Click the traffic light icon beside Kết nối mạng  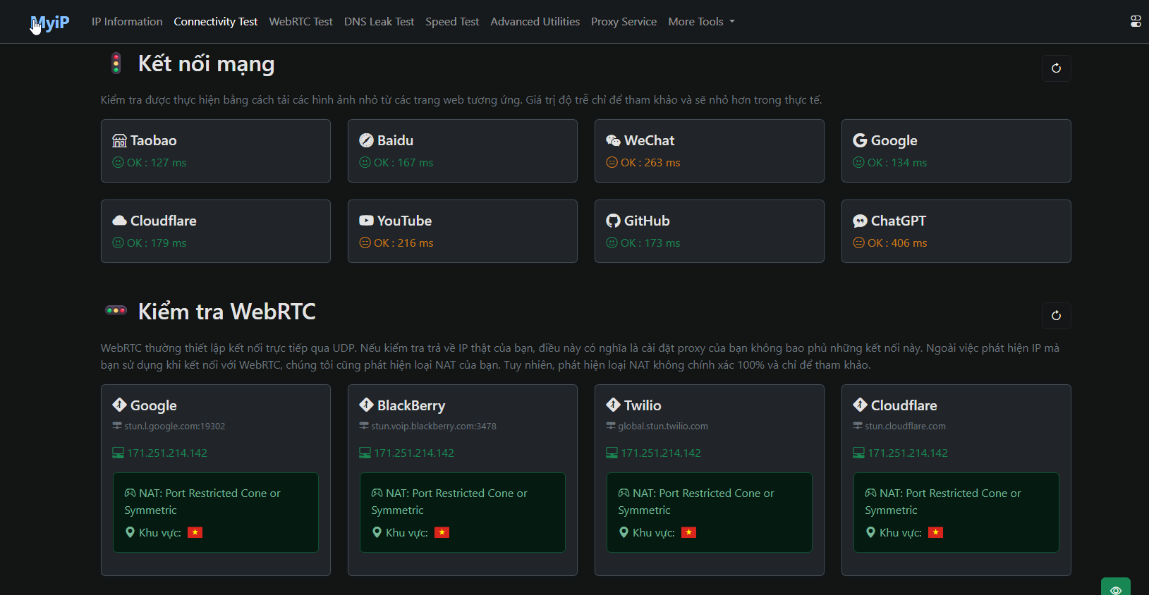click(x=116, y=63)
